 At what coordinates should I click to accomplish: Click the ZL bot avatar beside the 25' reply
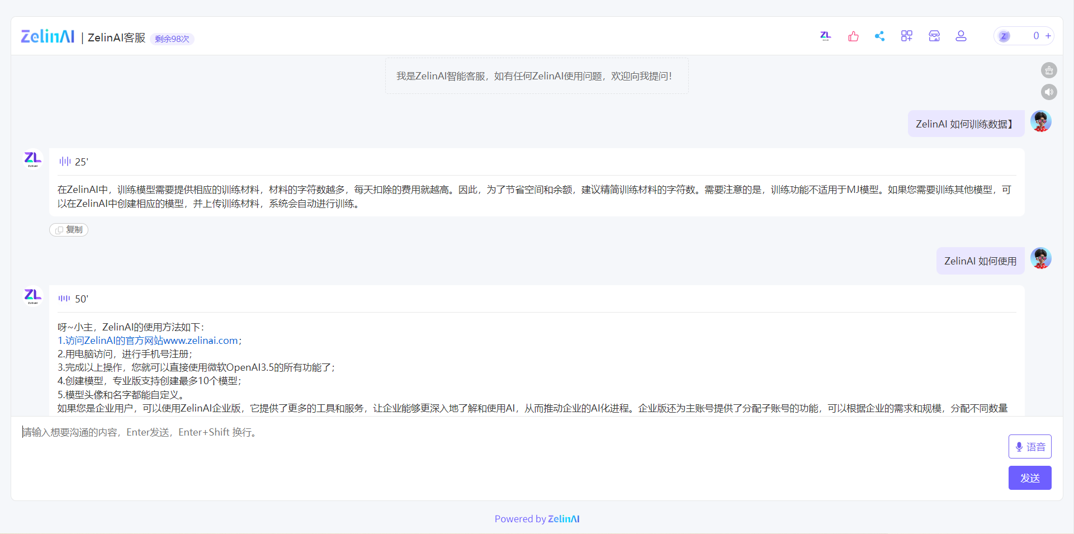click(33, 159)
